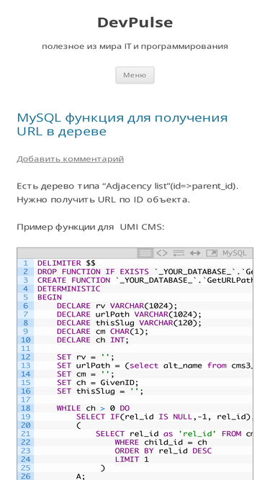Click code line DROP FUNCTION IF EXISTS
This screenshot has height=480, width=270.
click(x=145, y=271)
